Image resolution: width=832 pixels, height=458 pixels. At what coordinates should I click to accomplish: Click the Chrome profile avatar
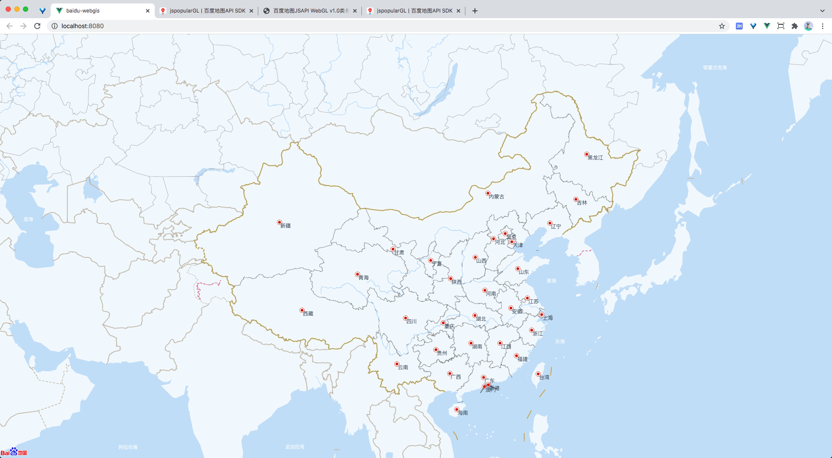[x=809, y=26]
